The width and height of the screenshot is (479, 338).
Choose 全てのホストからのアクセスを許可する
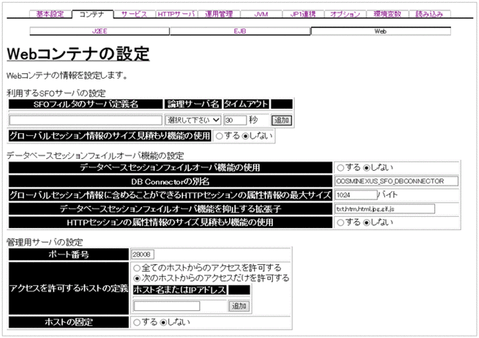pyautogui.click(x=137, y=268)
